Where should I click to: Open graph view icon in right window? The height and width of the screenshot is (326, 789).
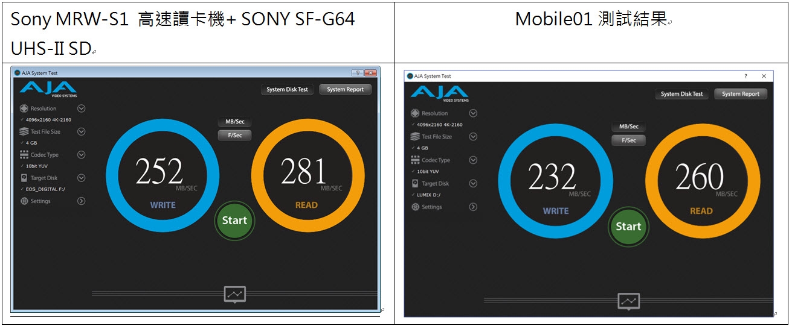628,301
